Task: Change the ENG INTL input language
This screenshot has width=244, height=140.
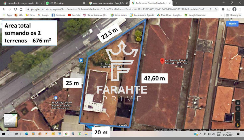Action: tap(219, 134)
